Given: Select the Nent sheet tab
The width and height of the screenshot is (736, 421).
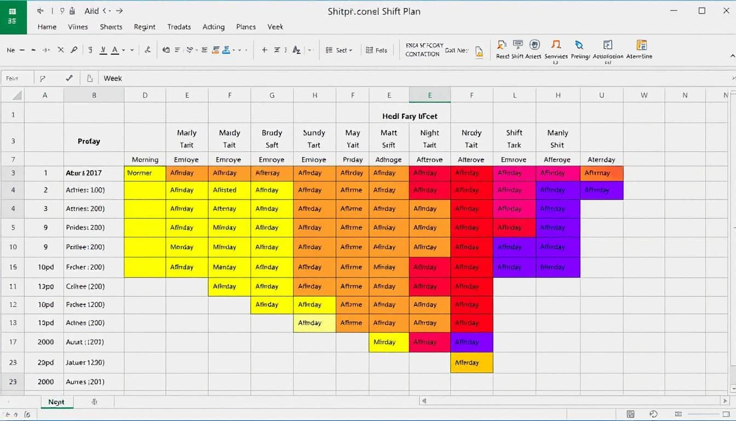Looking at the screenshot, I should point(56,402).
